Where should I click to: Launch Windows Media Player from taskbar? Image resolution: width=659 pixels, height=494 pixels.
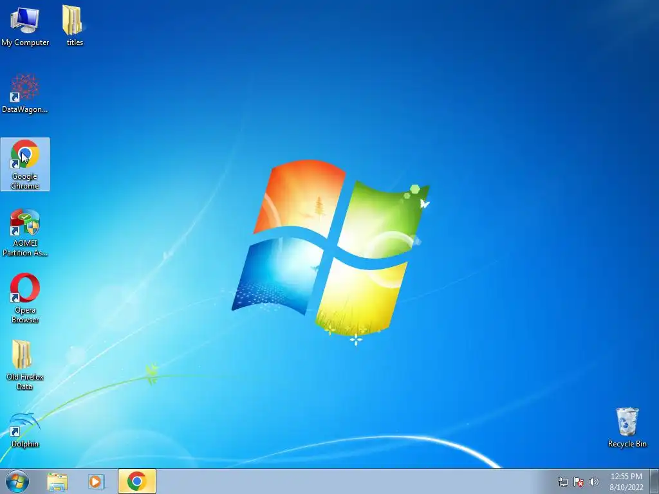(x=97, y=482)
